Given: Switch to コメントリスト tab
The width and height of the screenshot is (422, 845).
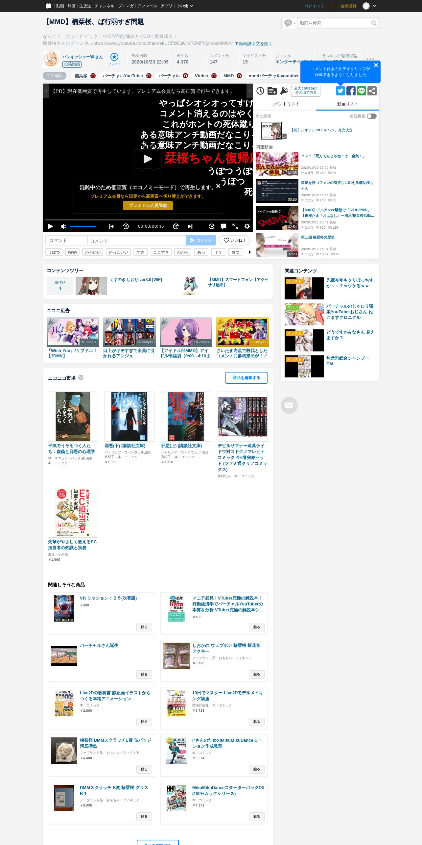Looking at the screenshot, I should (285, 104).
